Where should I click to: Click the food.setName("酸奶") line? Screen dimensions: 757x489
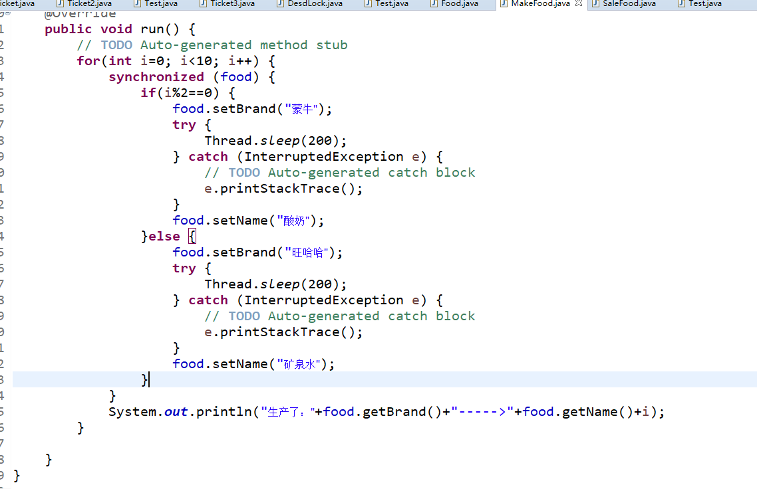click(x=248, y=221)
